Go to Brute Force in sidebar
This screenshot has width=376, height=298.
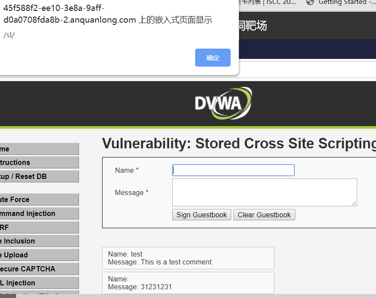[x=39, y=199]
